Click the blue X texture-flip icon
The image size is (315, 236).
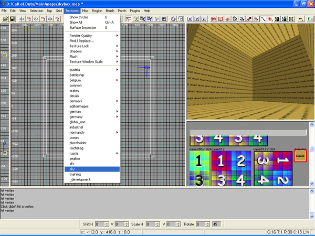[x=142, y=19]
